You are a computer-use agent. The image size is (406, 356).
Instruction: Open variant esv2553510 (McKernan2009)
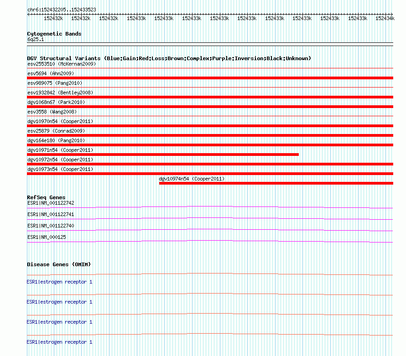point(62,64)
